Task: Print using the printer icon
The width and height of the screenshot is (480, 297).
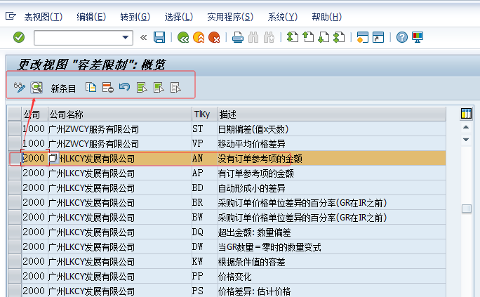Action: (238, 37)
